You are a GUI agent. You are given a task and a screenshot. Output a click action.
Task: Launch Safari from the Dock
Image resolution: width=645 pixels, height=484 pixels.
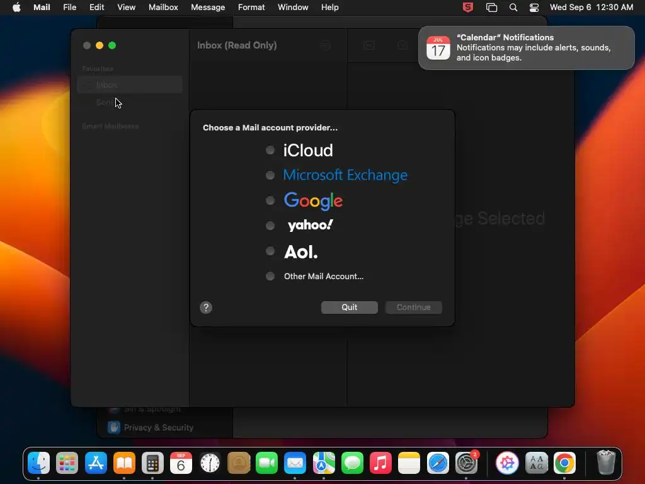(438, 463)
